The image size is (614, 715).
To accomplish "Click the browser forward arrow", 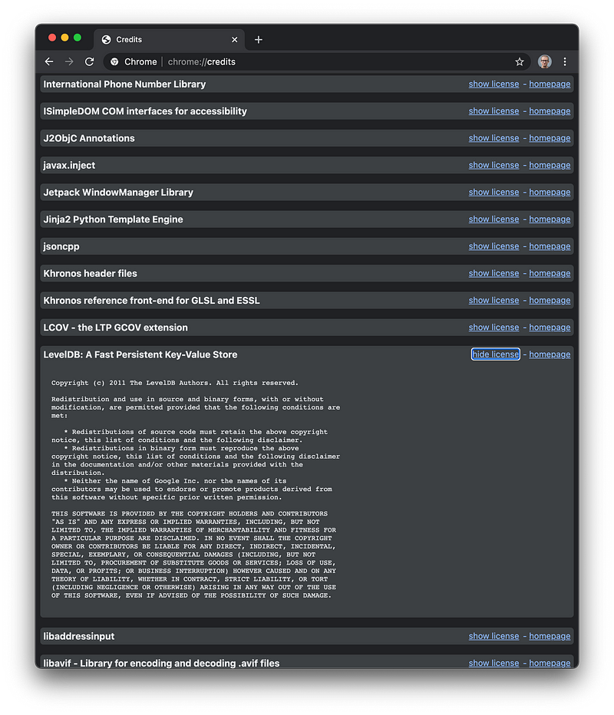I will pos(69,61).
